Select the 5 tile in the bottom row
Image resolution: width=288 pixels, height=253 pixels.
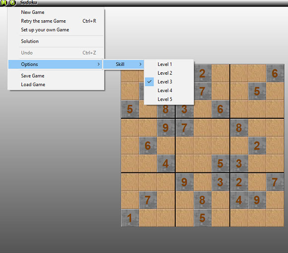point(203,218)
